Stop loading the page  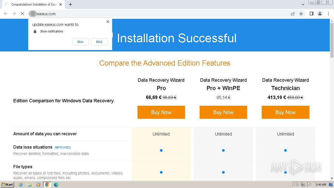(22, 14)
